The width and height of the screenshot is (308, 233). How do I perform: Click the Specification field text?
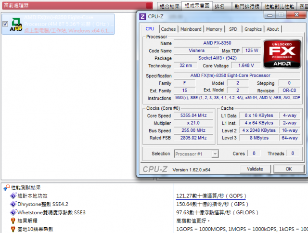(x=237, y=76)
